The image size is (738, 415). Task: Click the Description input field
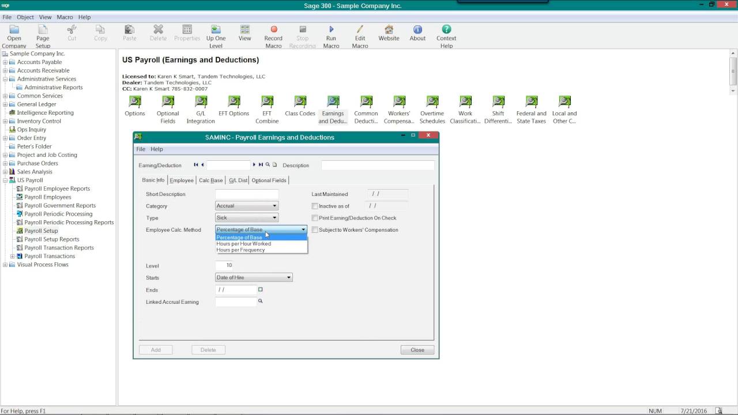tap(378, 165)
